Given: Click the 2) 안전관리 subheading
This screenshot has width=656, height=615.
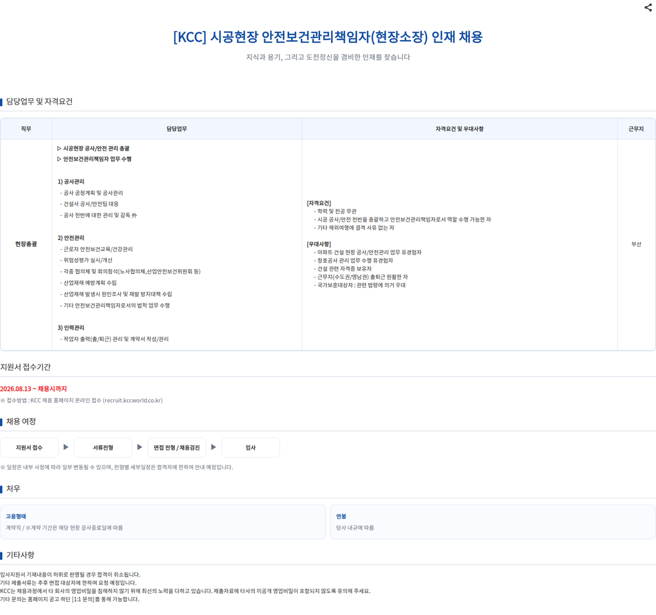Looking at the screenshot, I should (x=70, y=238).
